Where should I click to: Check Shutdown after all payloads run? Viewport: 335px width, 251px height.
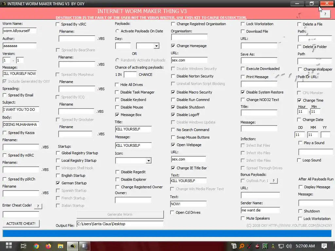tap(300, 211)
